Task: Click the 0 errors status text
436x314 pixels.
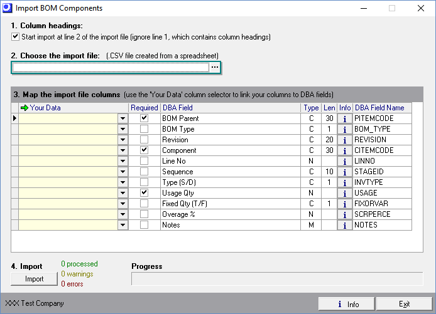Action: pyautogui.click(x=72, y=284)
